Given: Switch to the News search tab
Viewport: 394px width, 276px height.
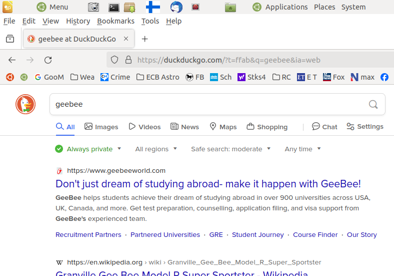Looking at the screenshot, I should click(184, 127).
